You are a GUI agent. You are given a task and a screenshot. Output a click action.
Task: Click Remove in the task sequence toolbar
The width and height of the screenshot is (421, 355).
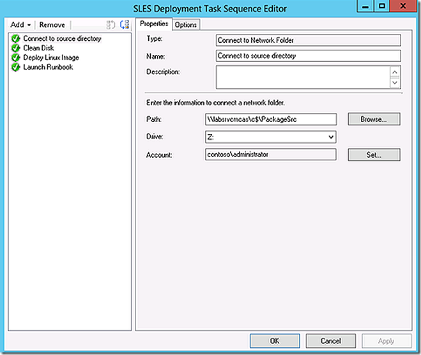pyautogui.click(x=52, y=25)
